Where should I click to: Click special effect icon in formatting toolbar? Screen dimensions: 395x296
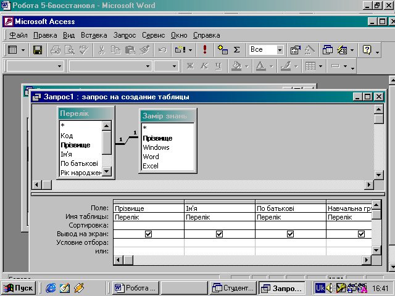[335, 66]
